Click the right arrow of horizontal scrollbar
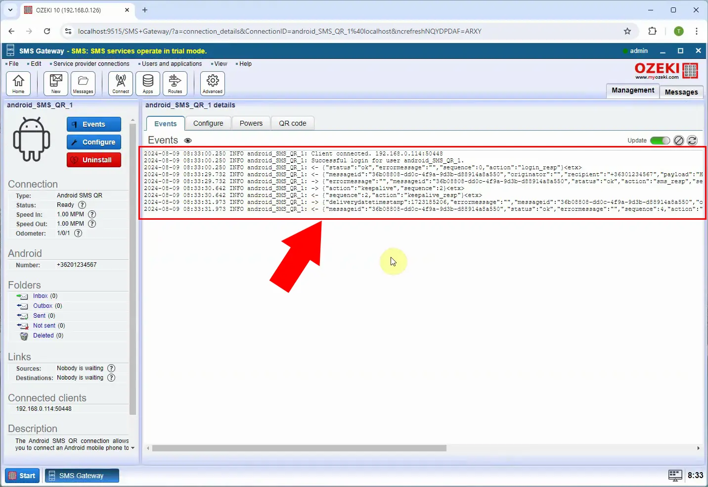The width and height of the screenshot is (708, 487). click(x=698, y=448)
